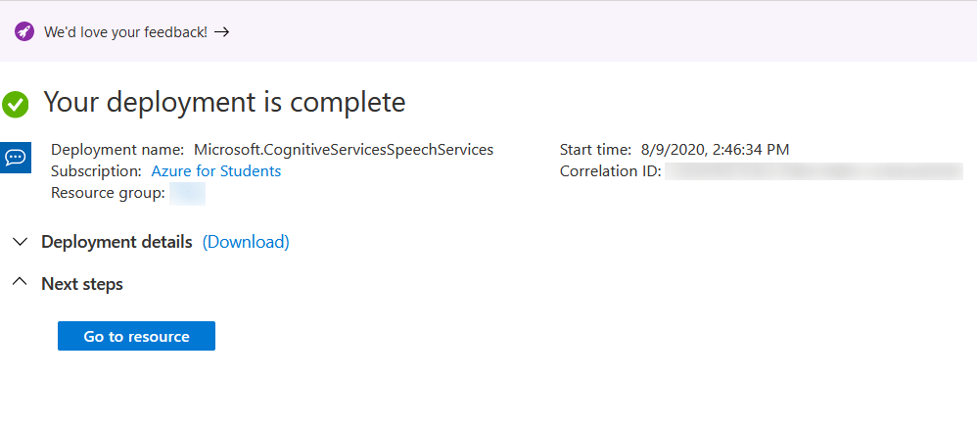Open the Azure for Students subscription link
The height and width of the screenshot is (426, 977).
point(215,171)
